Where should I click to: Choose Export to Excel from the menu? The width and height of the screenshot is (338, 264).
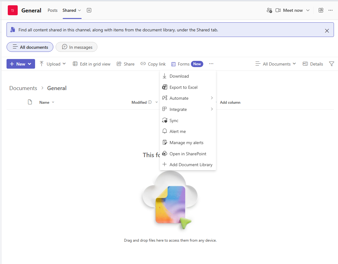(183, 87)
